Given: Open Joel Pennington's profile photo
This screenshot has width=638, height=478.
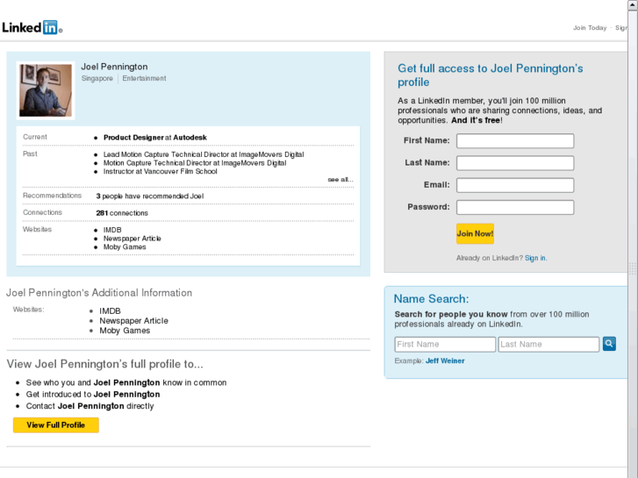Looking at the screenshot, I should pyautogui.click(x=46, y=90).
